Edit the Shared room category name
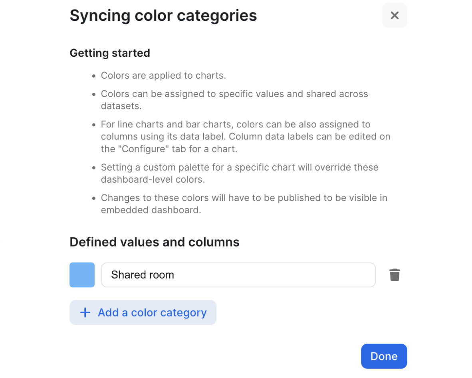 [238, 275]
